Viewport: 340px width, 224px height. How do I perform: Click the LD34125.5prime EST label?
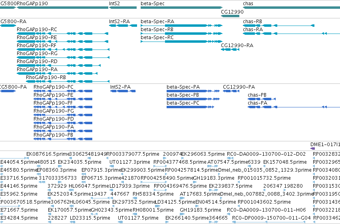(175, 202)
